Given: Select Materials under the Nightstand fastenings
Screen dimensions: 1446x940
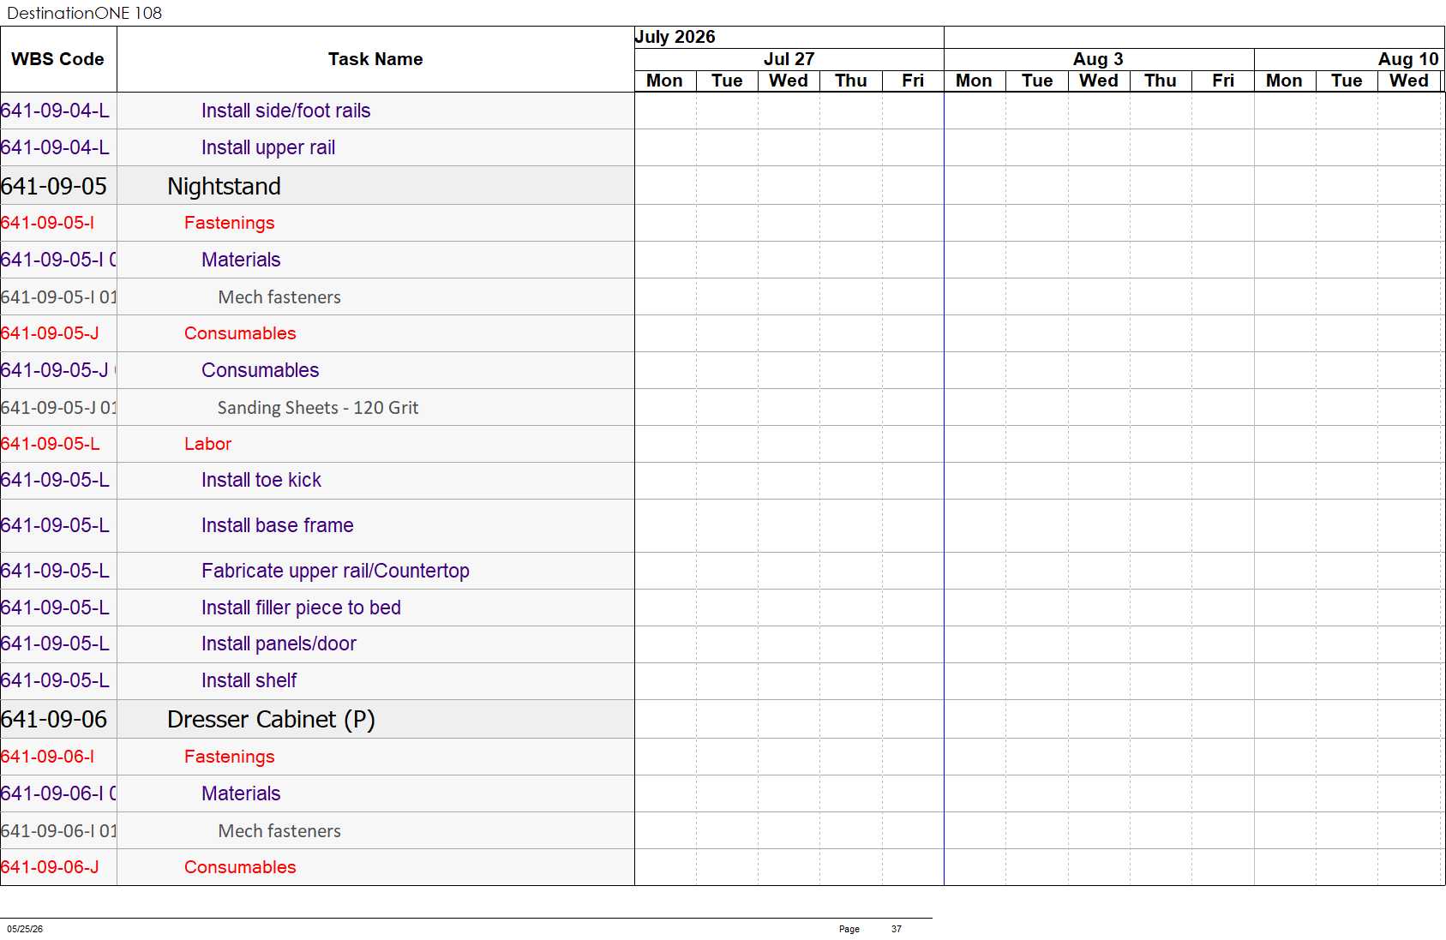Looking at the screenshot, I should (x=241, y=260).
